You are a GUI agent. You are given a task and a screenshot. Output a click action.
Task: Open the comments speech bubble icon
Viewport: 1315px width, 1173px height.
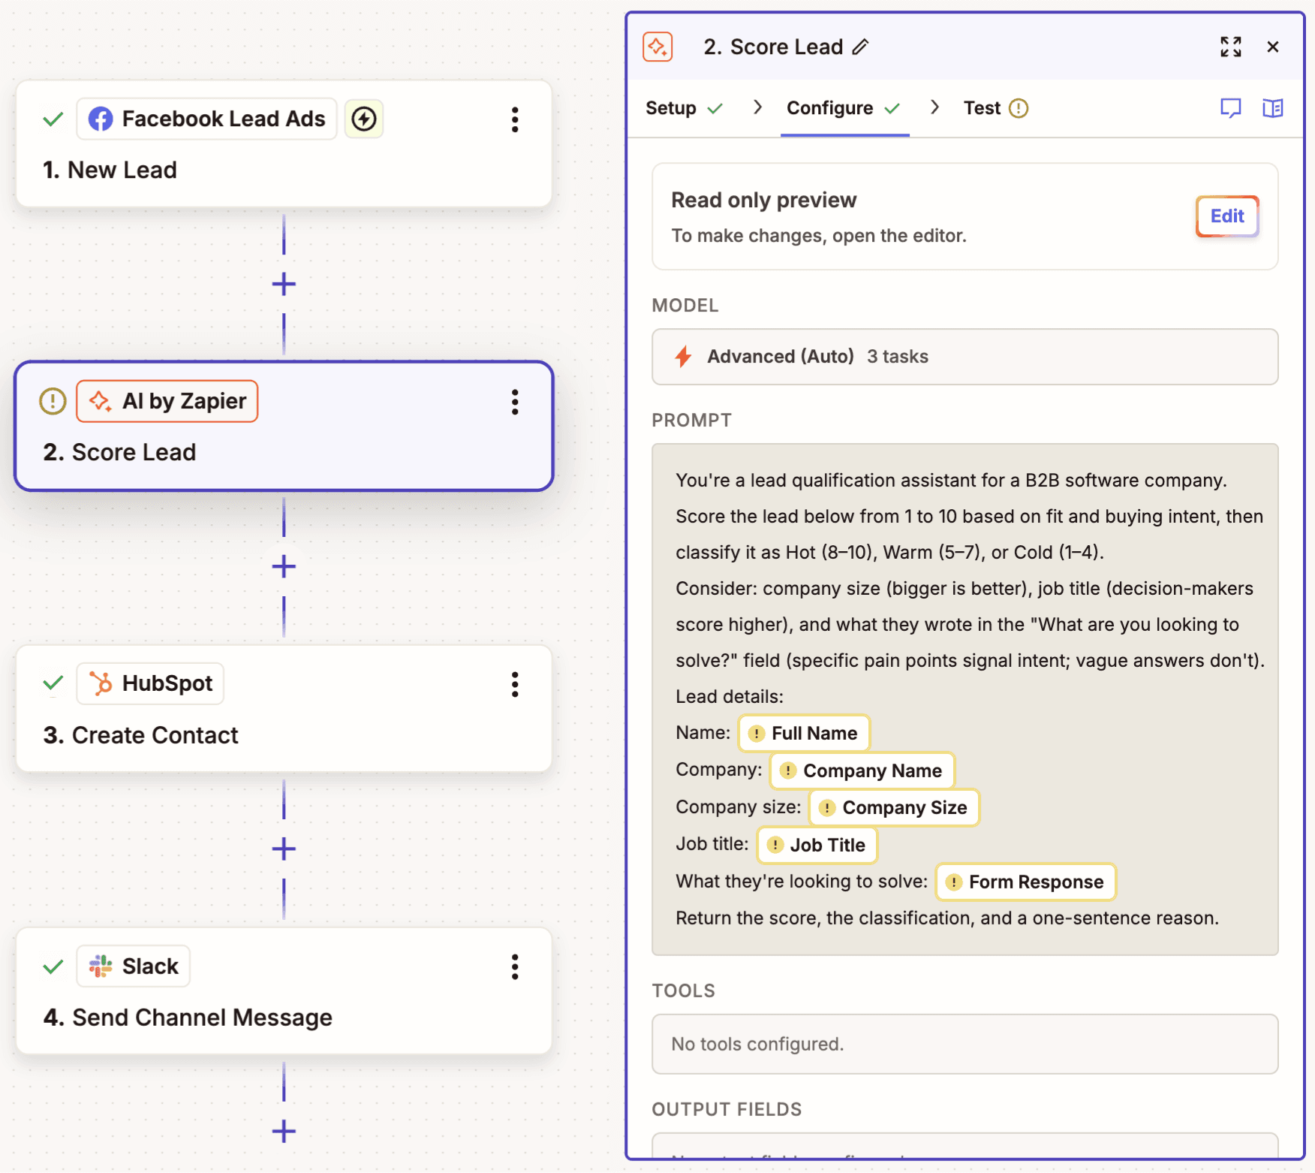click(1231, 108)
